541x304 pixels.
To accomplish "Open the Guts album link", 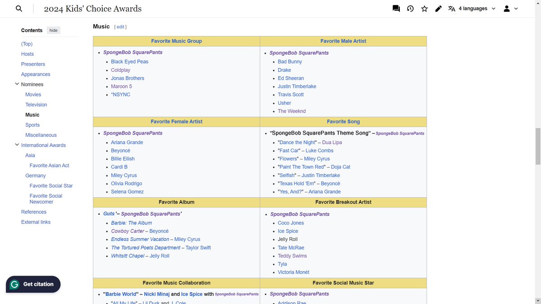I will [x=109, y=213].
